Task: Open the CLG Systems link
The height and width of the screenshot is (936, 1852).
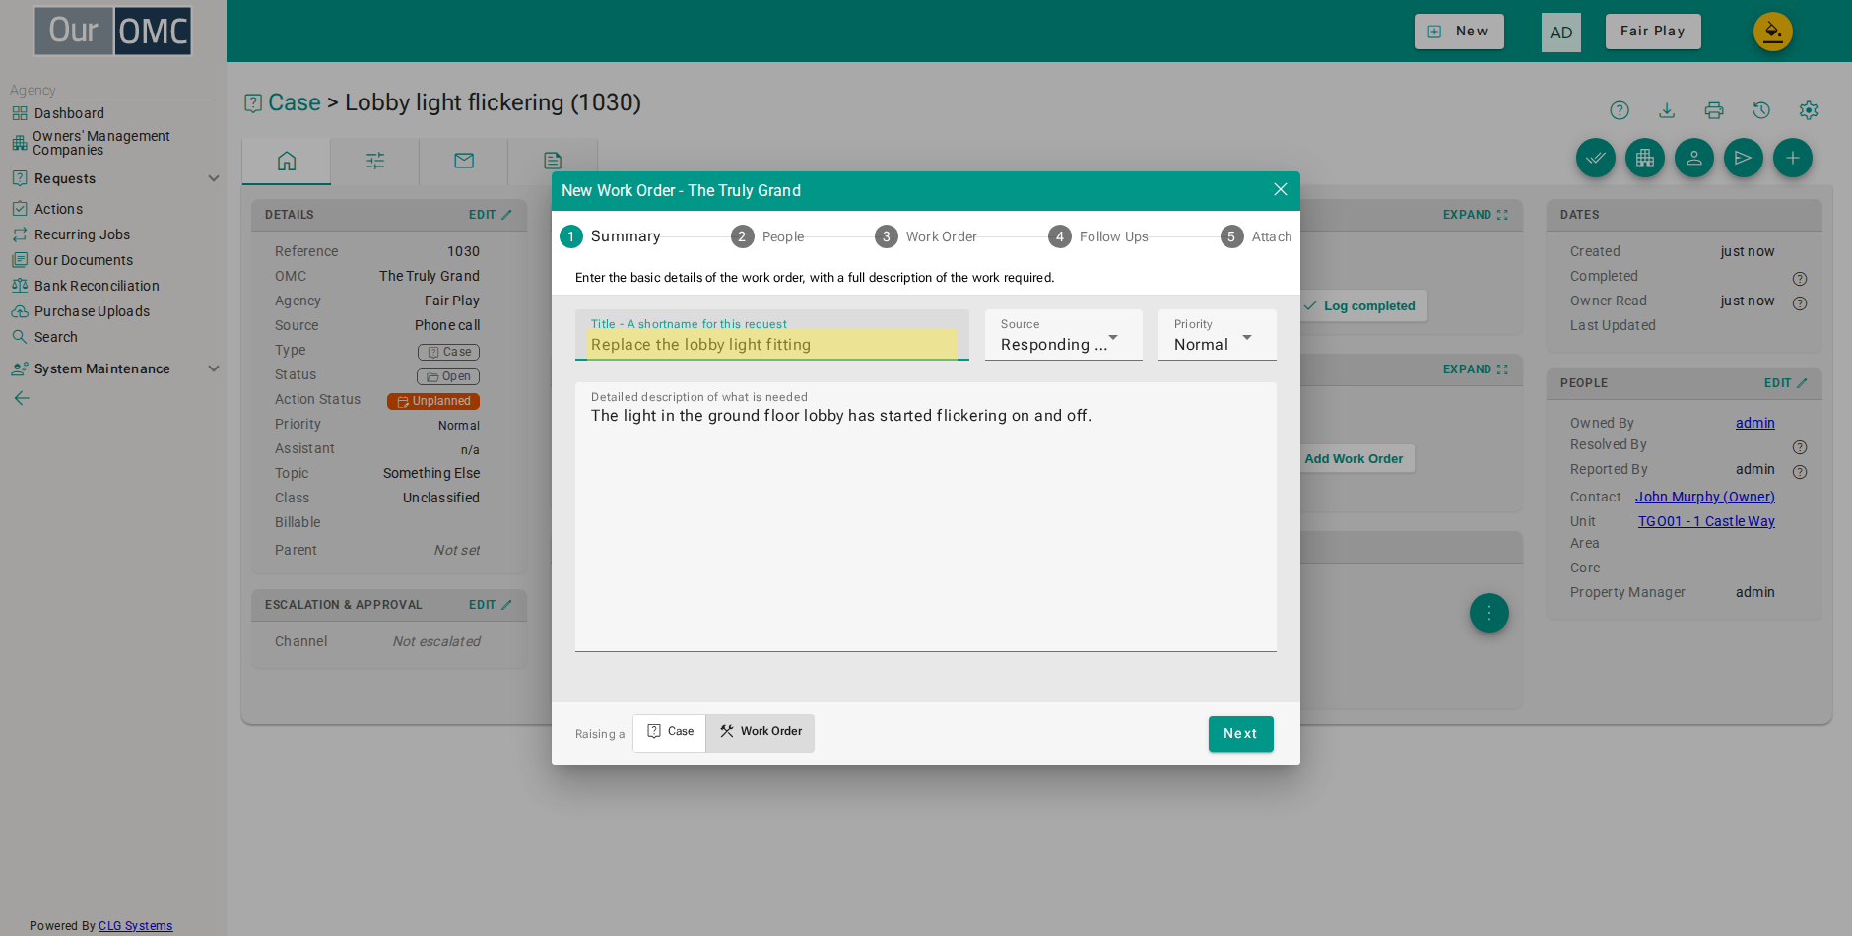Action: click(x=135, y=926)
